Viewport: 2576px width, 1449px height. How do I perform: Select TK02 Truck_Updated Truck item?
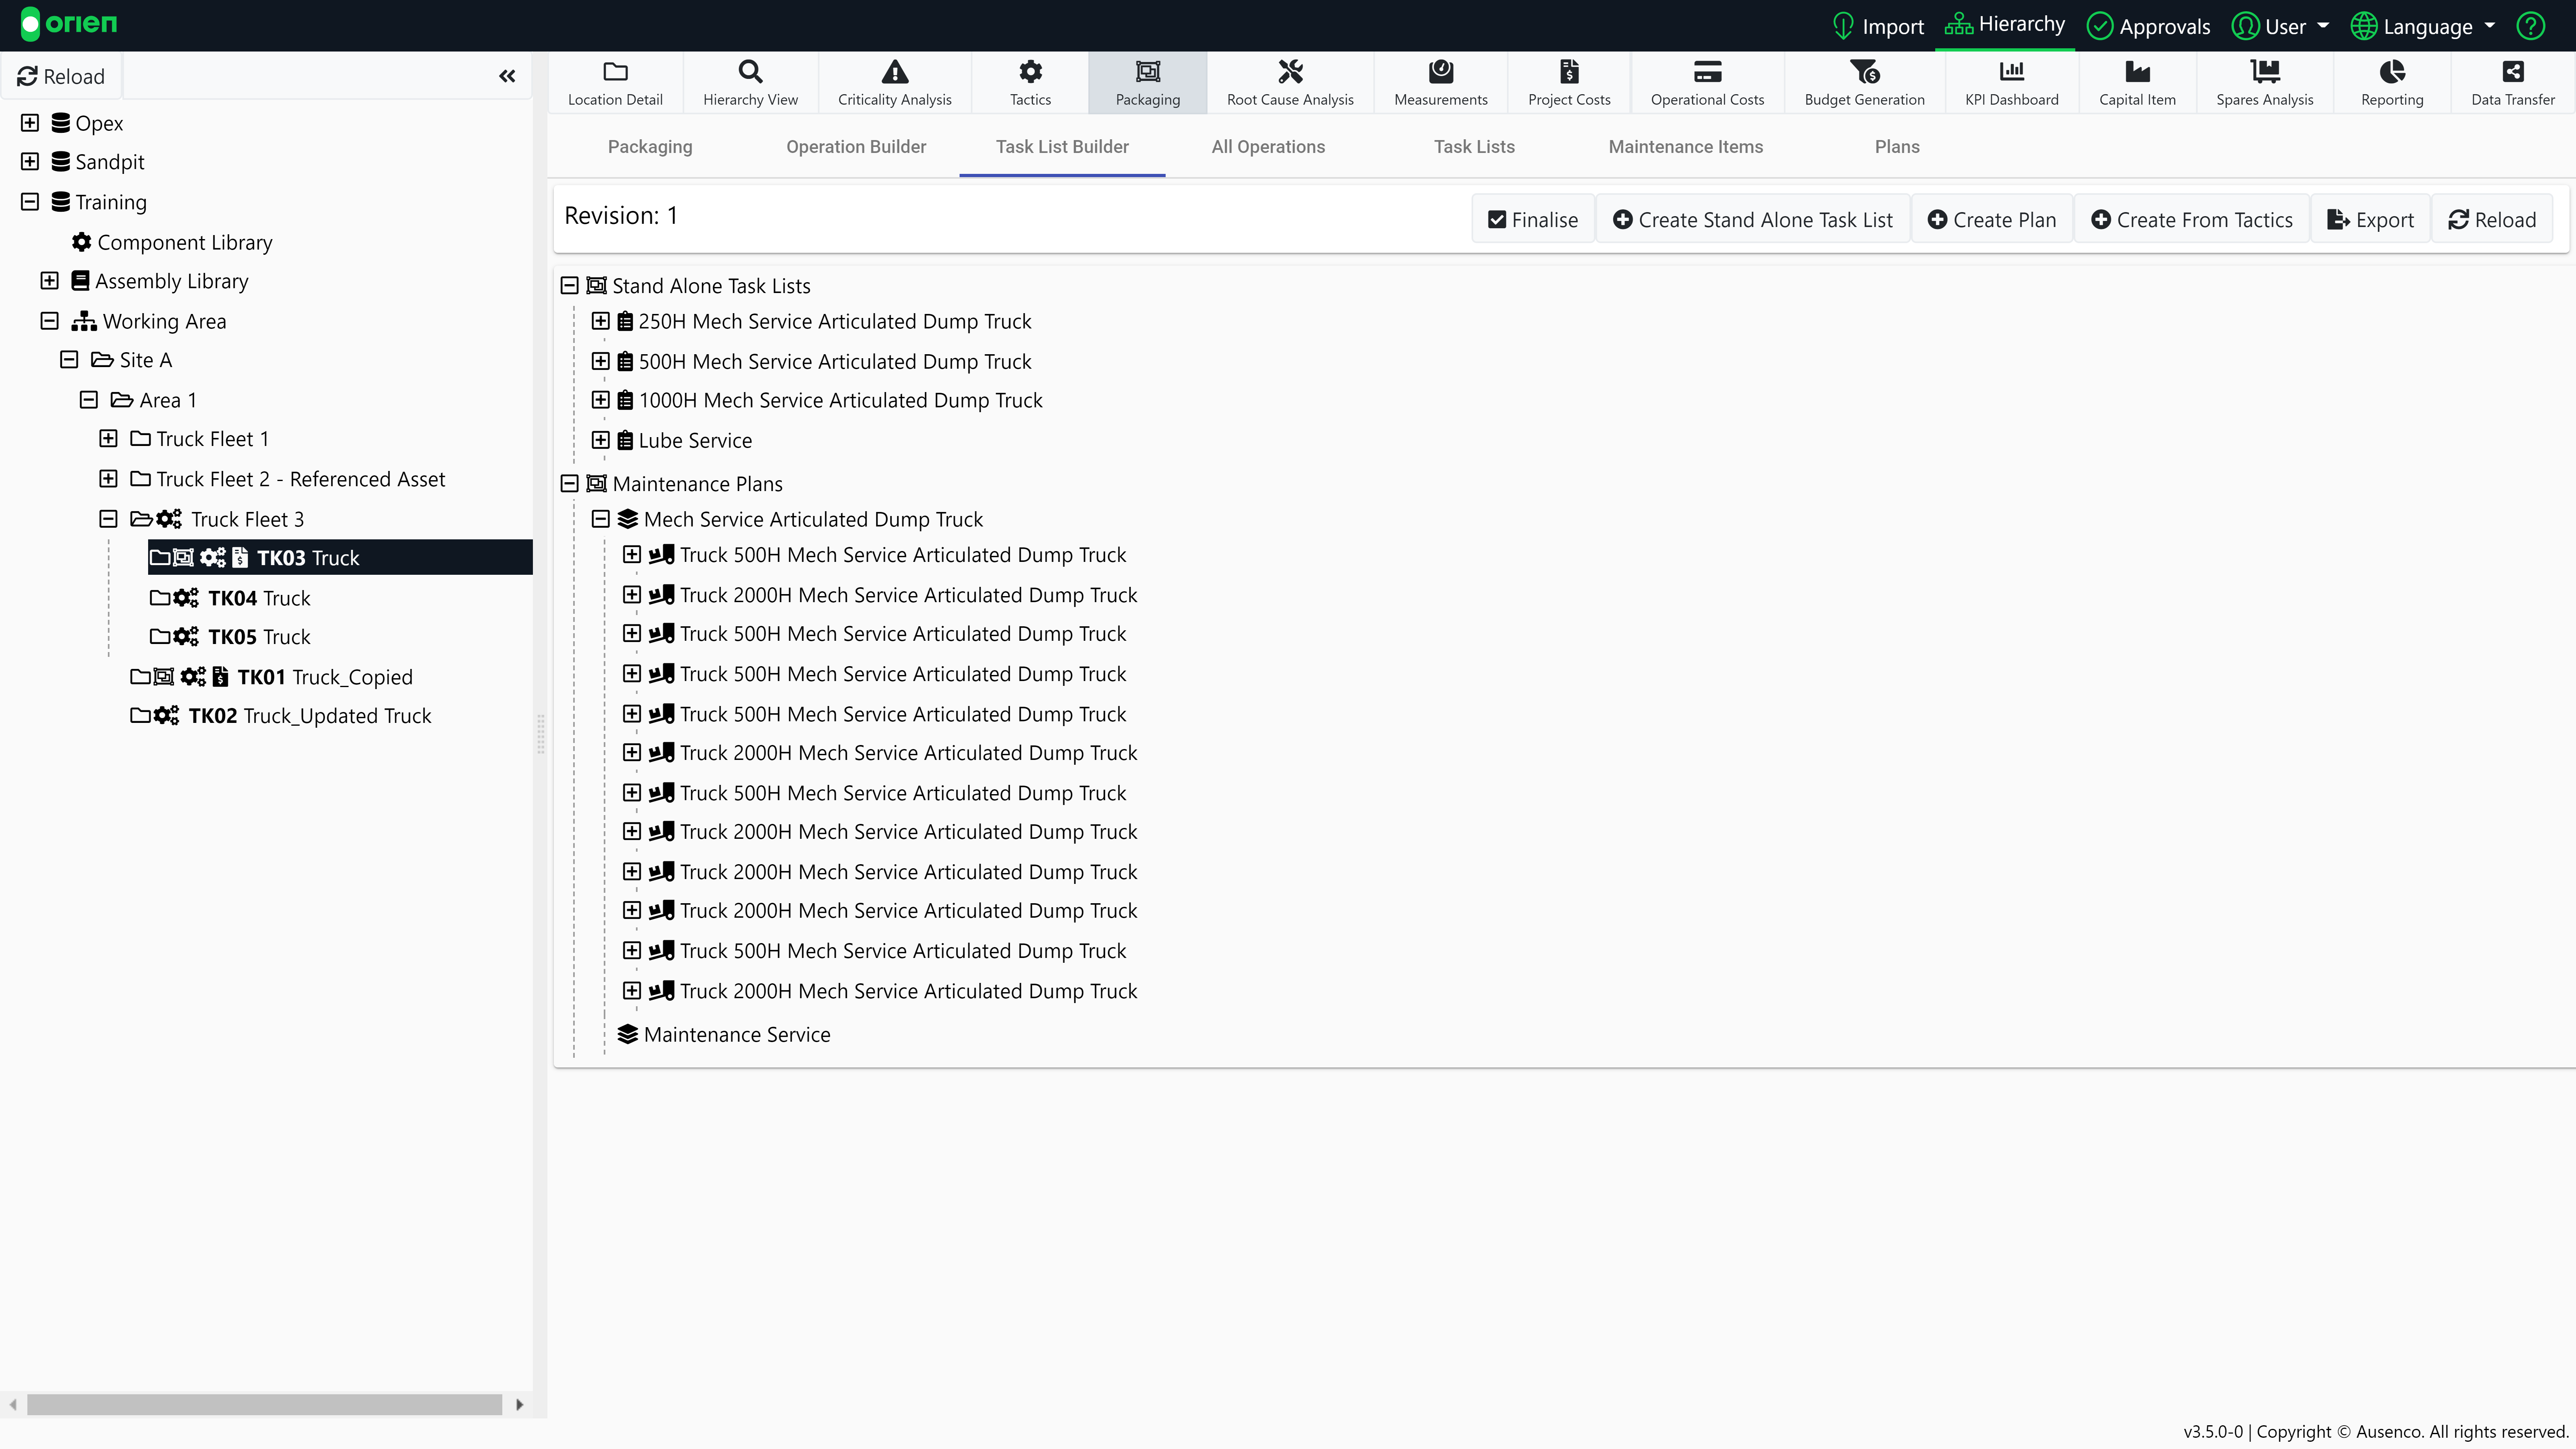point(310,716)
